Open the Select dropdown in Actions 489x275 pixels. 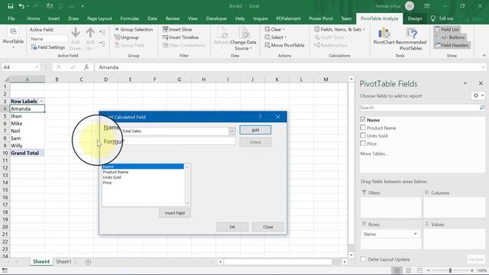(x=275, y=37)
